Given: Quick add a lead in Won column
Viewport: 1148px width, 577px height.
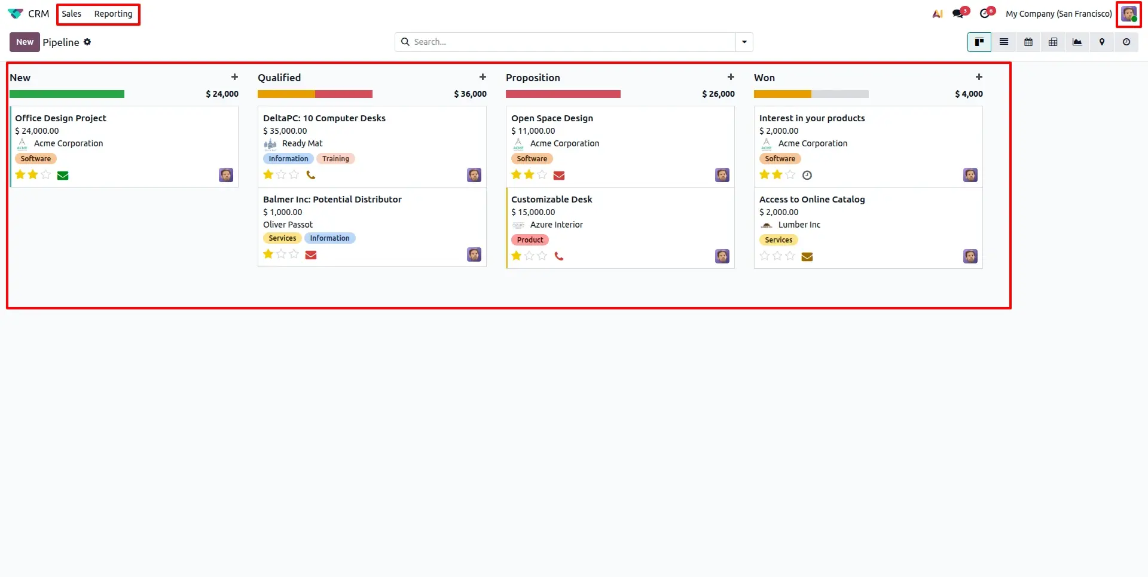Looking at the screenshot, I should [979, 77].
